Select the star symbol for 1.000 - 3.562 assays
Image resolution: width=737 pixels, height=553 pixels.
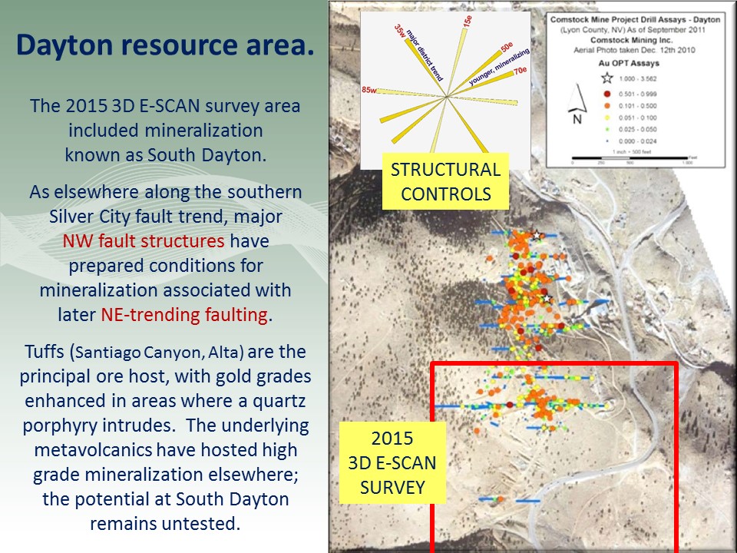607,78
